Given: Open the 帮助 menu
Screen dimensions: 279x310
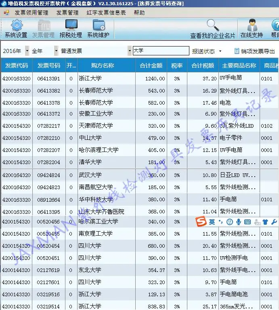Looking at the screenshot, I should pos(139,13).
